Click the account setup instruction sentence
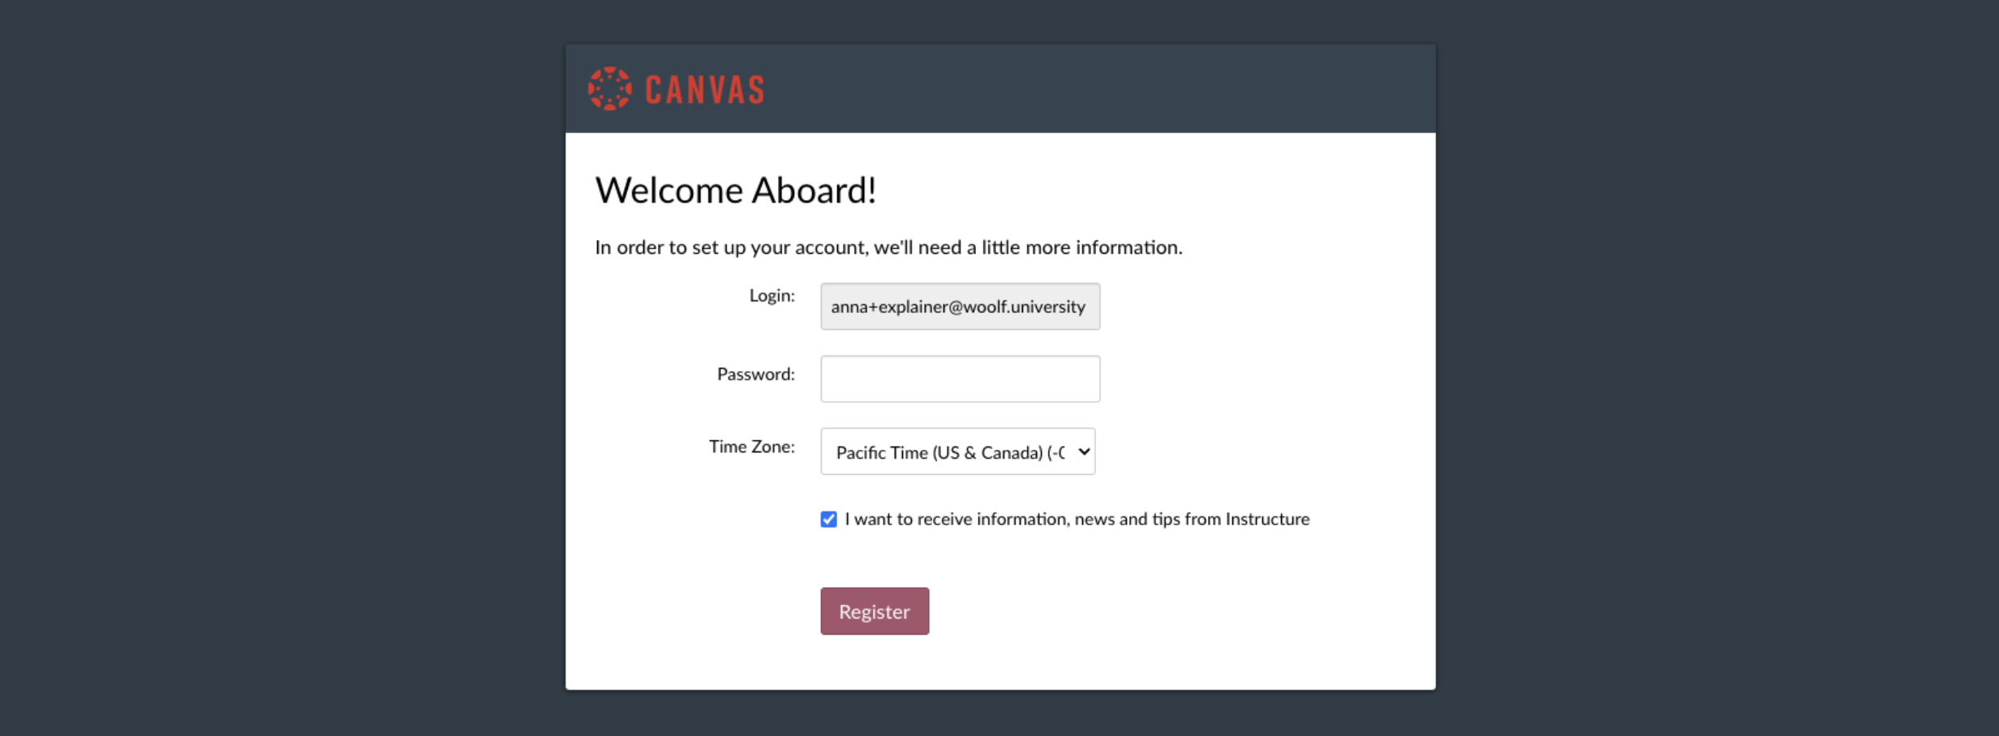This screenshot has height=736, width=1999. point(888,247)
